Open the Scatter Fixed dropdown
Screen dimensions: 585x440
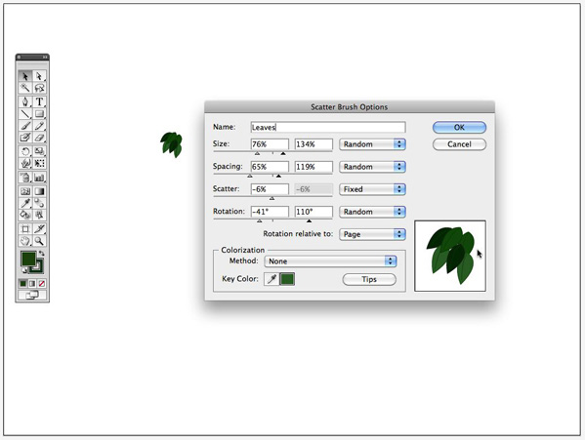[x=372, y=189]
